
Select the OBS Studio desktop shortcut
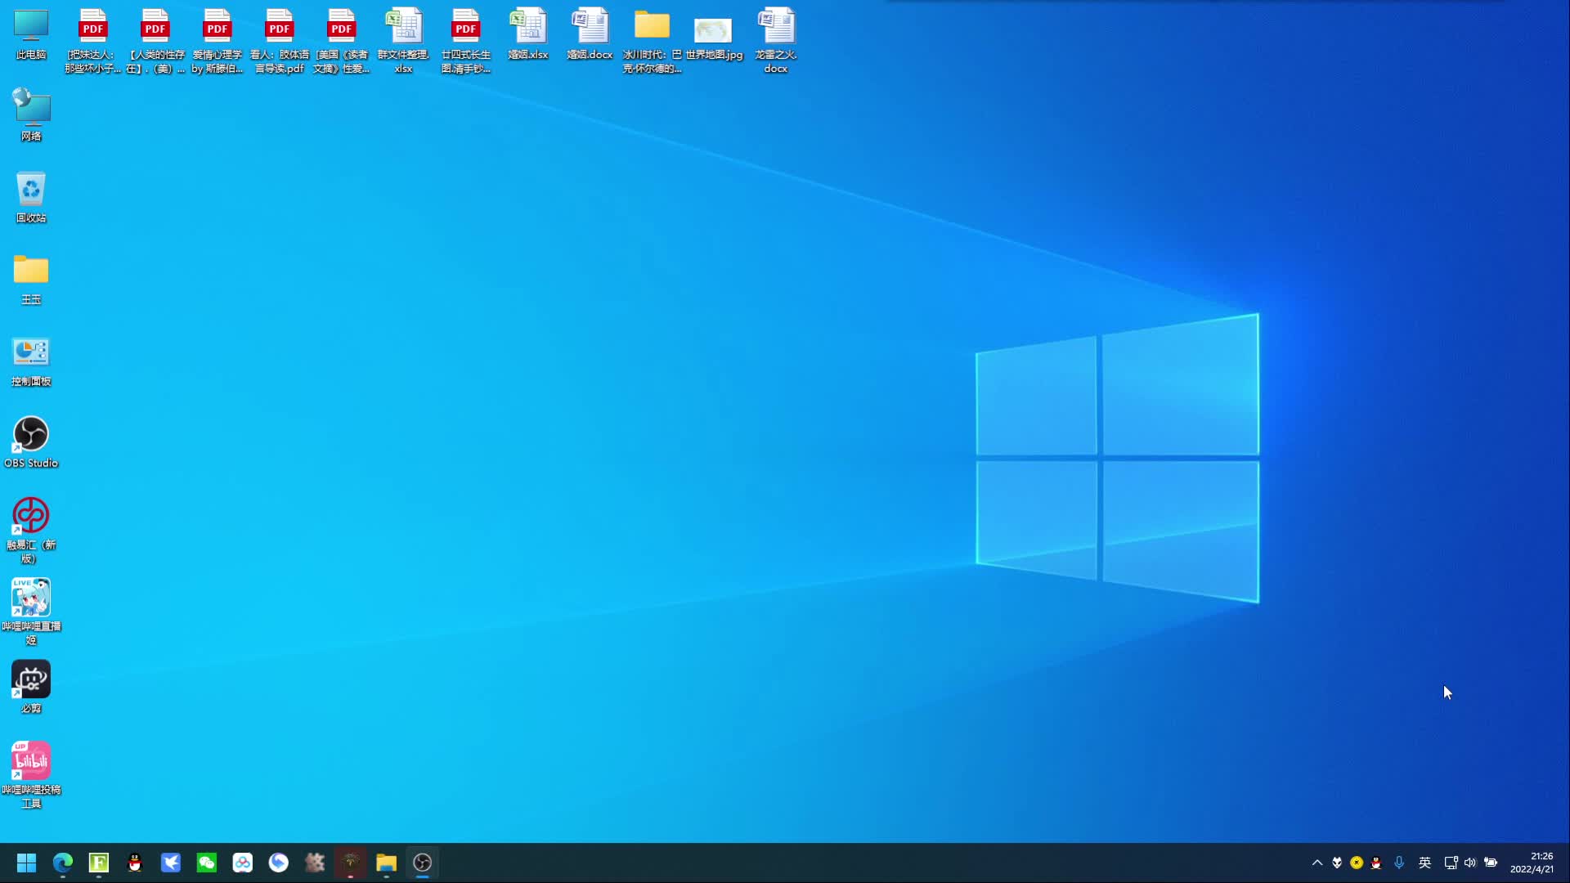[x=31, y=442]
